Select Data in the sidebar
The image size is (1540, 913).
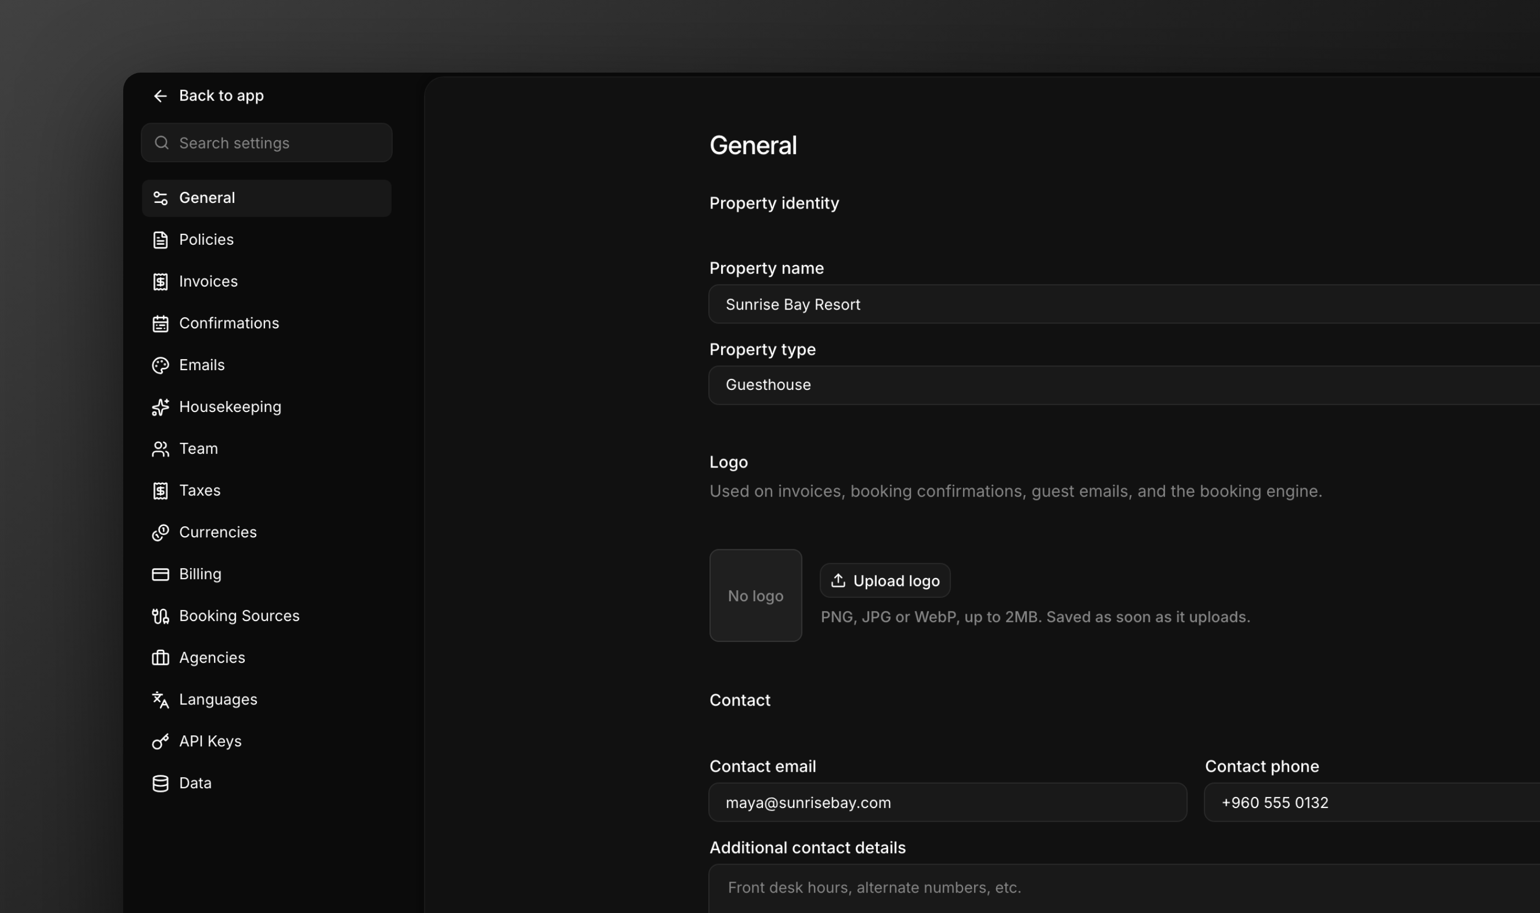tap(266, 784)
